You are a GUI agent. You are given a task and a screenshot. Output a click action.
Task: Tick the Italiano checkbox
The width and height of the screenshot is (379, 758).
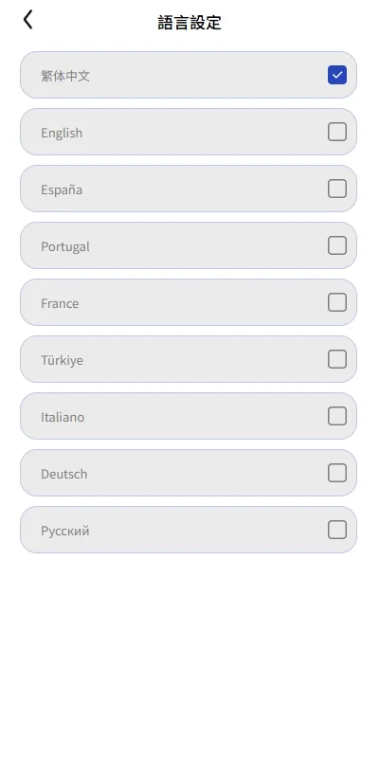pyautogui.click(x=337, y=416)
